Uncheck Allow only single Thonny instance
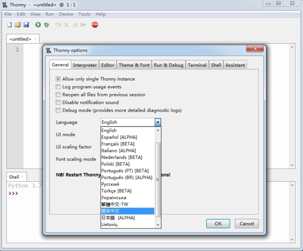This screenshot has height=251, width=303. (58, 79)
